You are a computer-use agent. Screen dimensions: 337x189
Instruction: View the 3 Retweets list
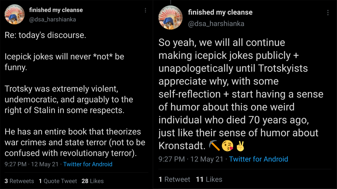pos(19,181)
